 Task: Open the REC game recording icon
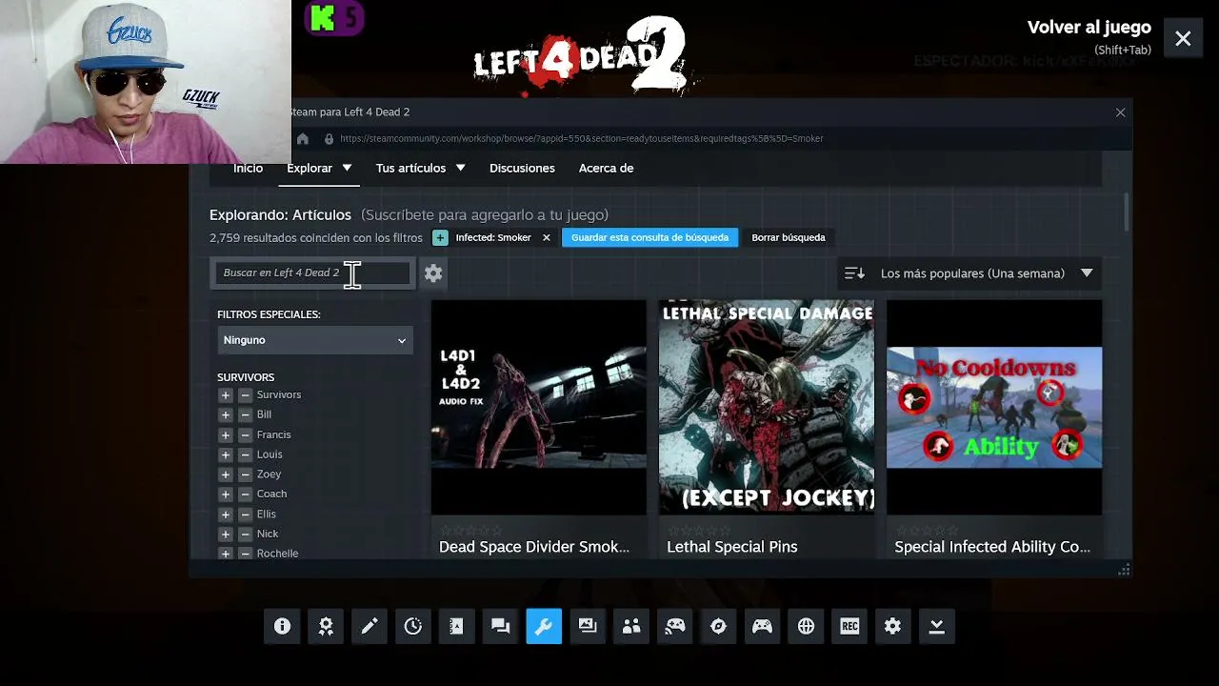849,626
